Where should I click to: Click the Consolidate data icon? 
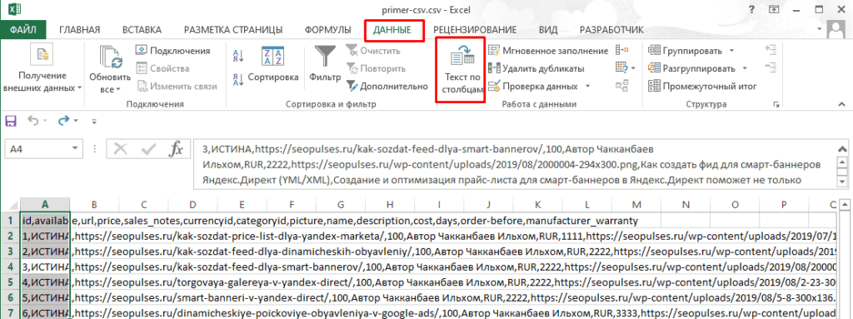pyautogui.click(x=621, y=51)
